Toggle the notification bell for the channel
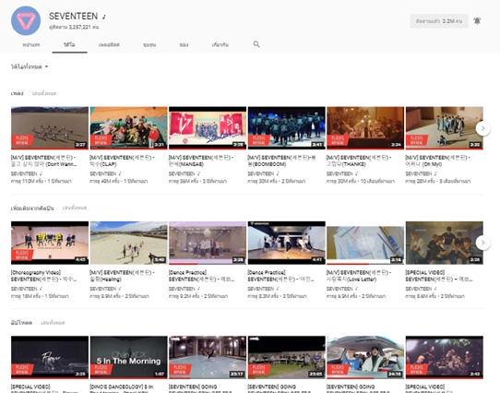The image size is (500, 393). pos(477,21)
